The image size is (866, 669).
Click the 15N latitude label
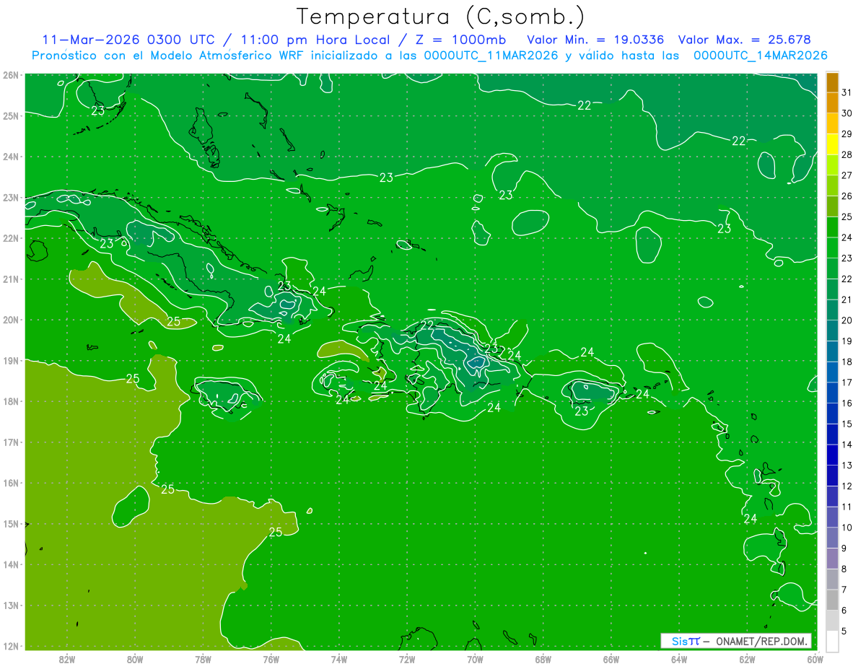click(x=10, y=524)
